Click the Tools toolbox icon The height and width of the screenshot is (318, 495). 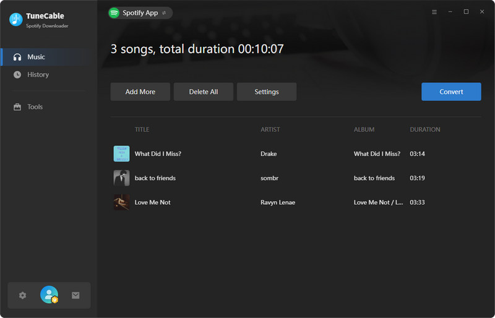(x=17, y=107)
